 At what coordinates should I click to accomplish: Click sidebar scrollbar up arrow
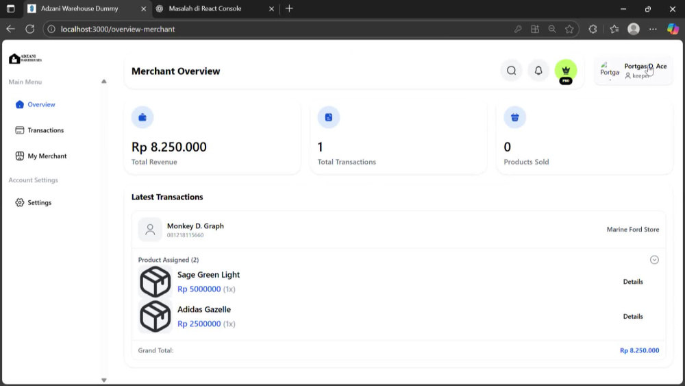pyautogui.click(x=103, y=82)
